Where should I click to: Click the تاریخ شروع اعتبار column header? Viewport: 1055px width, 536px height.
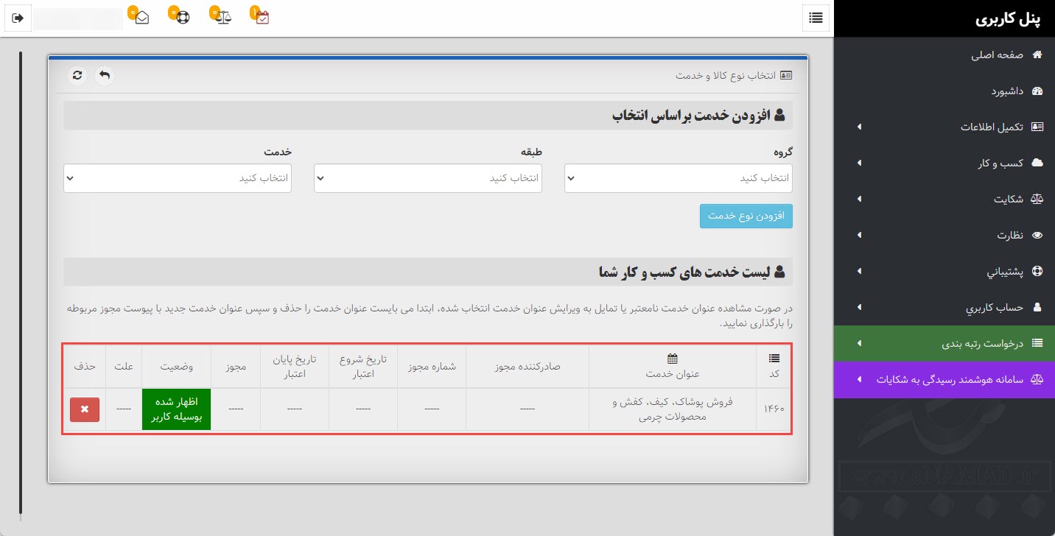pyautogui.click(x=362, y=367)
